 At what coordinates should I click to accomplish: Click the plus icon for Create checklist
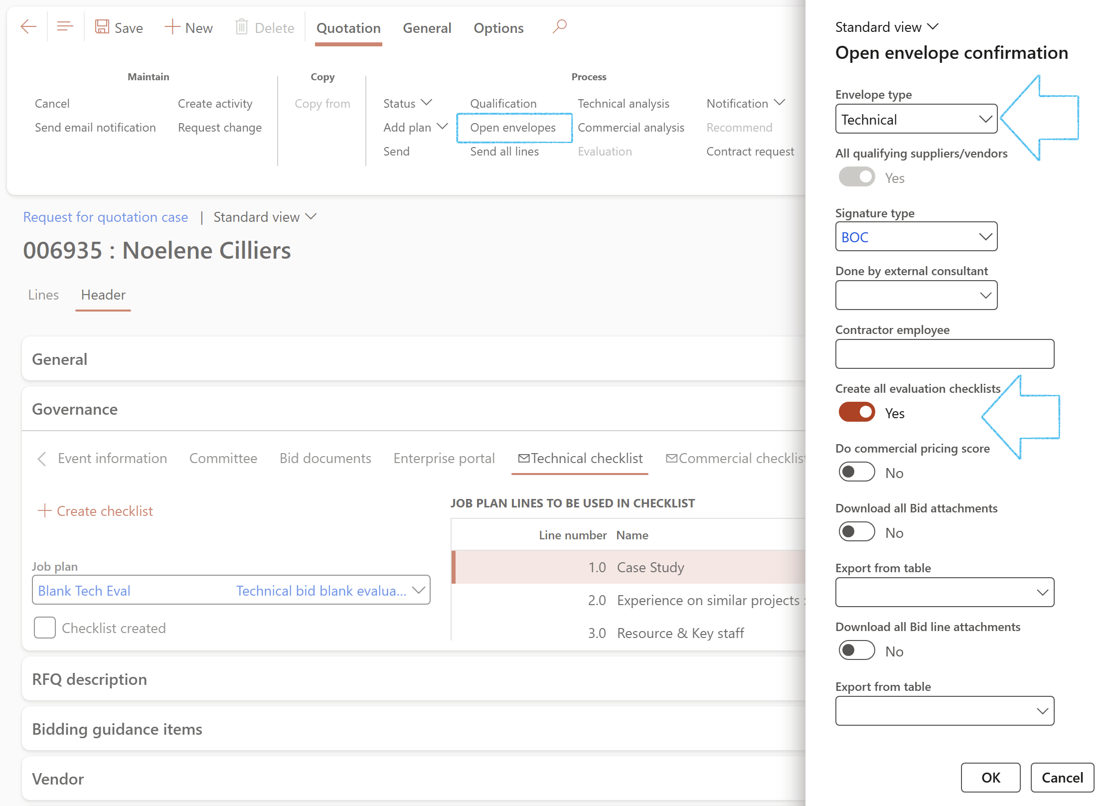tap(44, 510)
